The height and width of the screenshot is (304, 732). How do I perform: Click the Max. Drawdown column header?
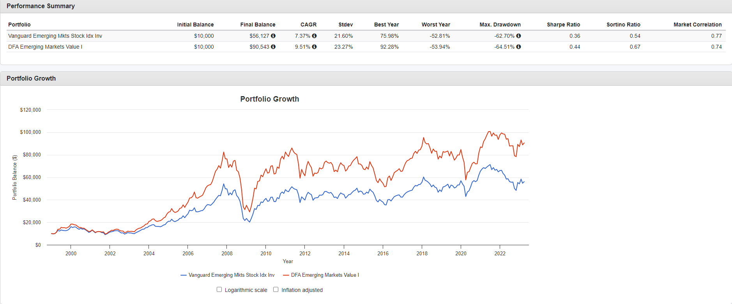point(500,25)
